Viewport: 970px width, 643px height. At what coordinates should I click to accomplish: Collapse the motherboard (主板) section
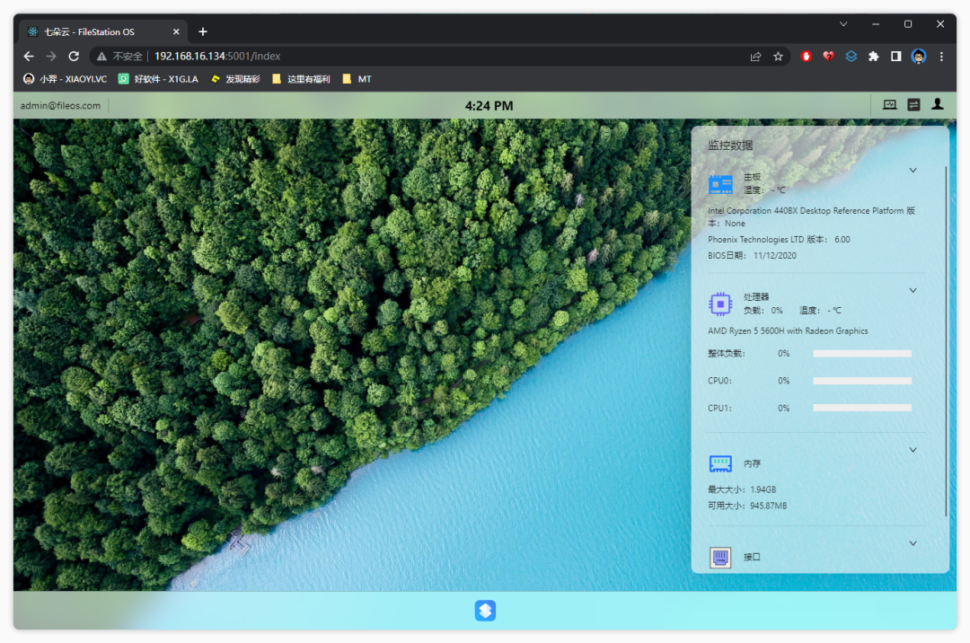pyautogui.click(x=913, y=170)
